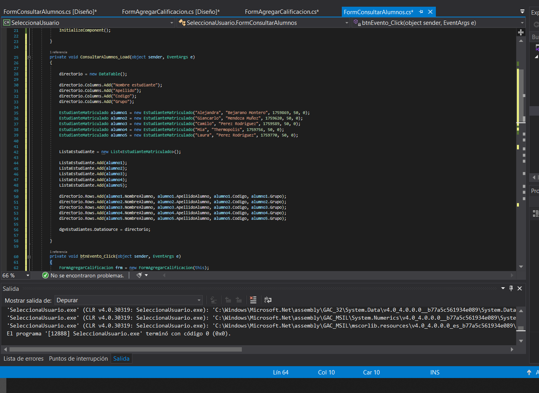Click Output horizontal scroll left arrow
This screenshot has width=539, height=393.
click(5, 349)
